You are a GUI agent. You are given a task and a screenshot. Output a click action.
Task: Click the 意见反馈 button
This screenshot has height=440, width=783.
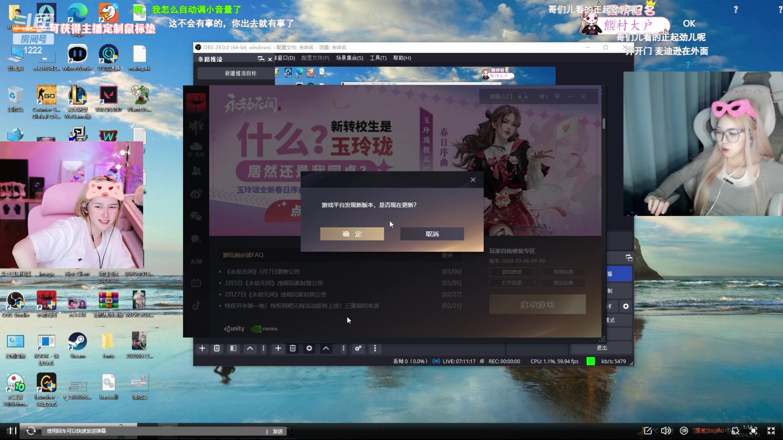pos(563,283)
